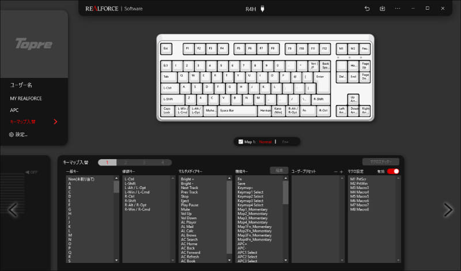The image size is (461, 271).
Task: Select Non(未割り当て) in general keys list
Action: click(81, 179)
